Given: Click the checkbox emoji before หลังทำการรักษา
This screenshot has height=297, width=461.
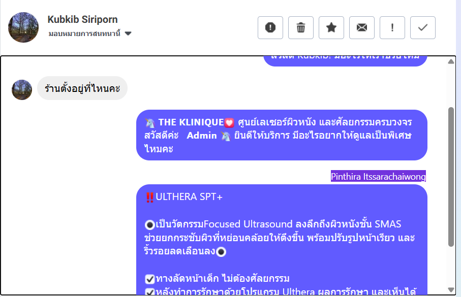Looking at the screenshot, I should pyautogui.click(x=149, y=291).
